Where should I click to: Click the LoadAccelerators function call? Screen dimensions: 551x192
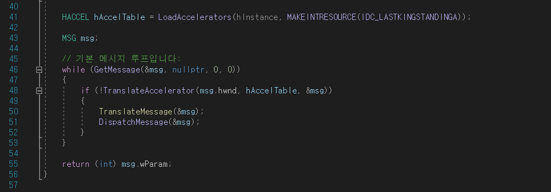click(195, 17)
